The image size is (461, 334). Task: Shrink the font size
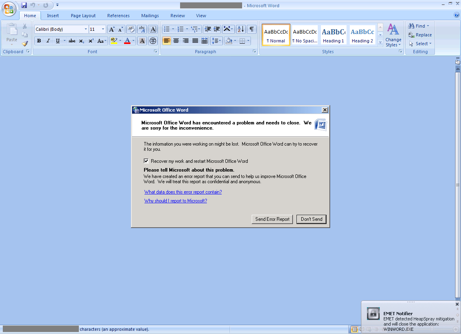120,29
